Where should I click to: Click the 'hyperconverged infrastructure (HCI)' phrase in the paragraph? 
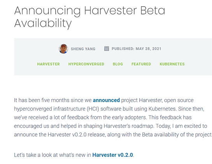point(56,109)
